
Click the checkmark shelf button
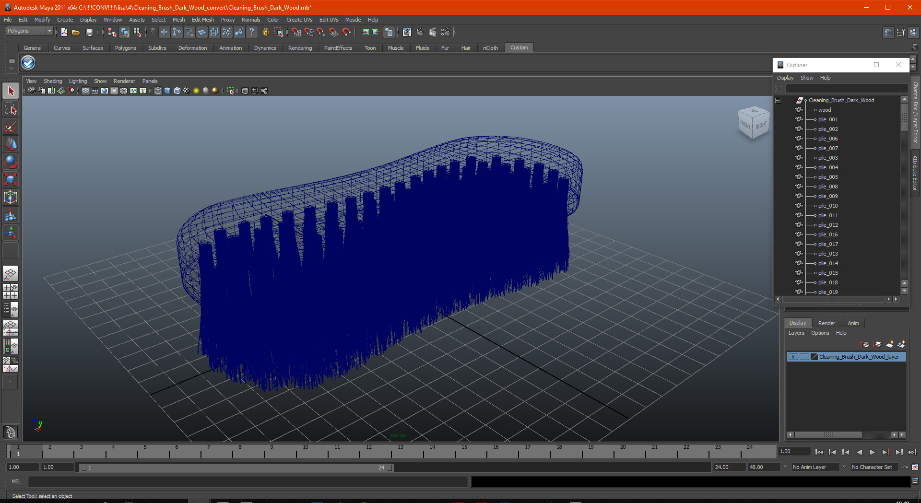(28, 63)
